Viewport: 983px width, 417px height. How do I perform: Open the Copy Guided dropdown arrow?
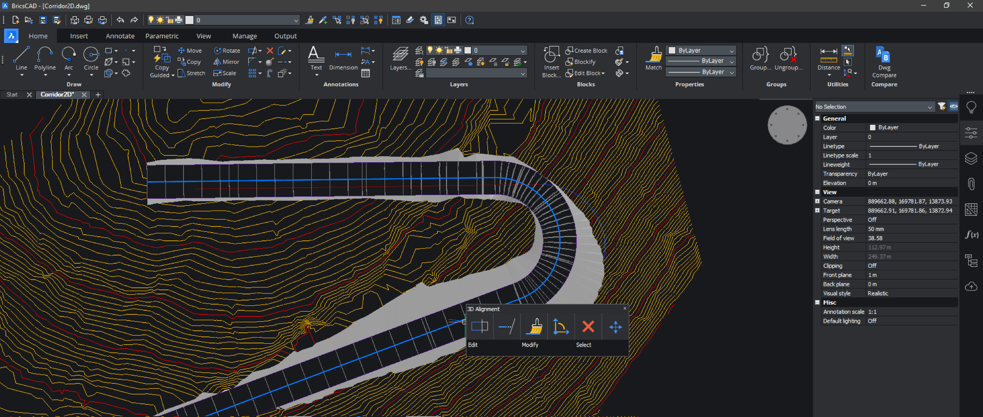click(173, 76)
